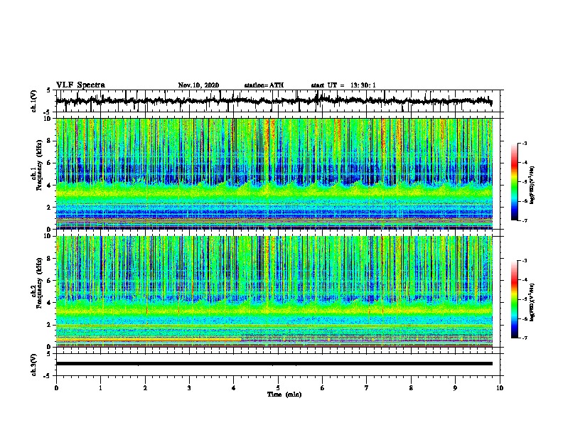Click the "4" tick on the time axis

[234, 388]
